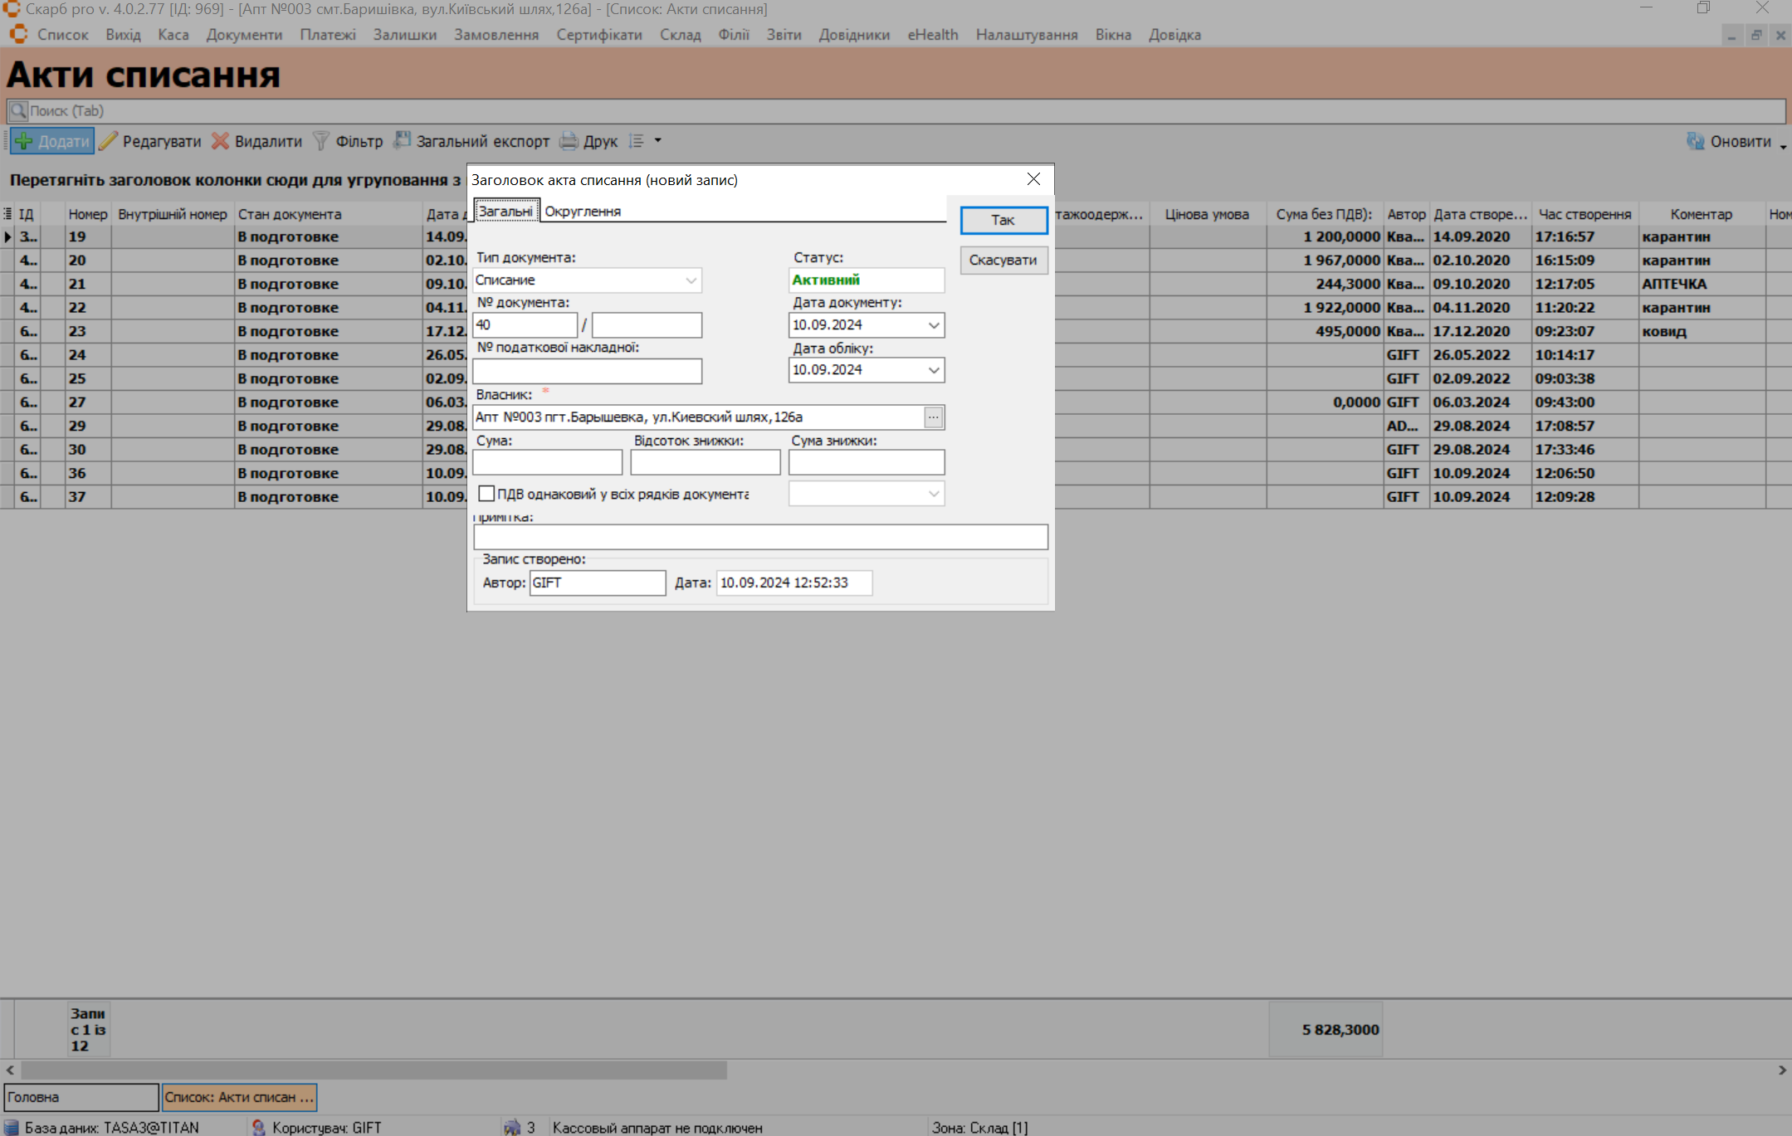
Task: Switch to the Округлення tab
Action: point(583,212)
